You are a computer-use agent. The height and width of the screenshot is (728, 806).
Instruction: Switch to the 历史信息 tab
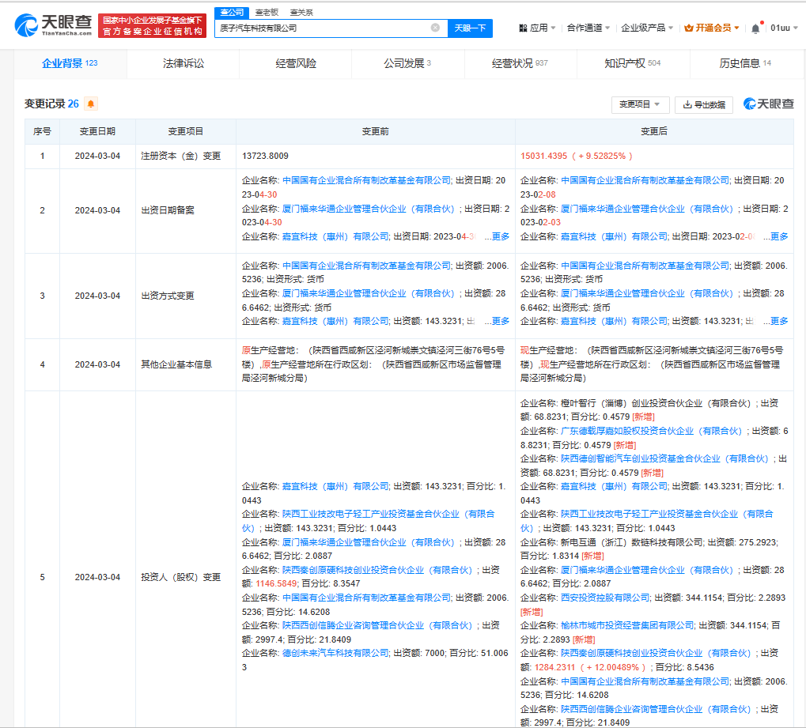coord(742,63)
